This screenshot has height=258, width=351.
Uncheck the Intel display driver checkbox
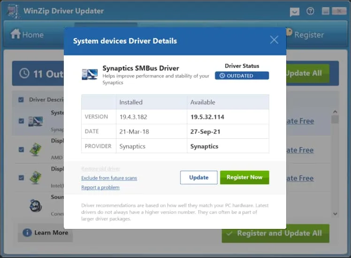tap(21, 178)
